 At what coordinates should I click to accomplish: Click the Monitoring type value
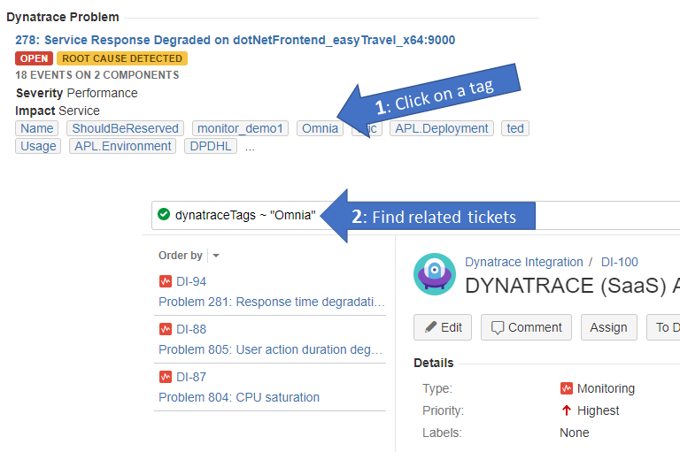(606, 388)
